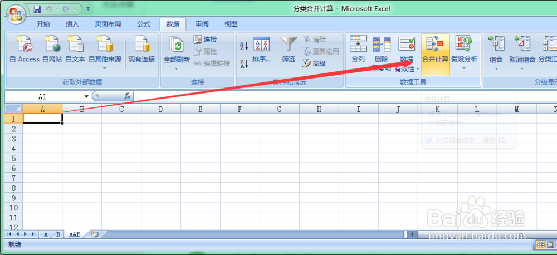Click inside the formula bar
This screenshot has width=557, height=255.
pos(345,96)
